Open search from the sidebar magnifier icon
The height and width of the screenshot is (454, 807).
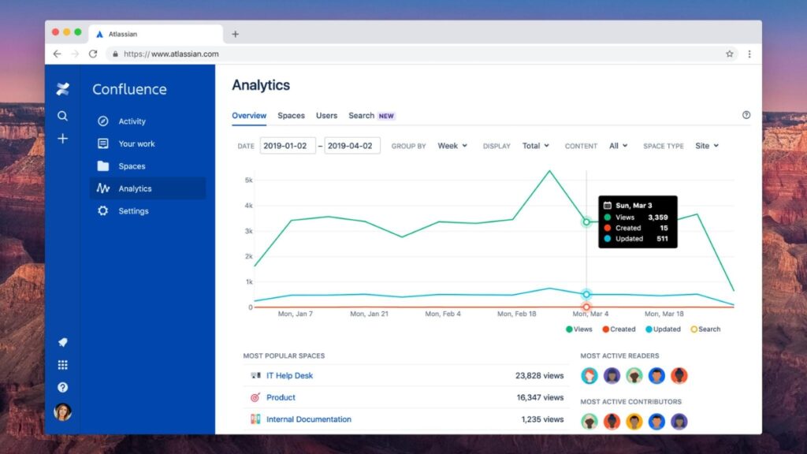[x=62, y=116]
